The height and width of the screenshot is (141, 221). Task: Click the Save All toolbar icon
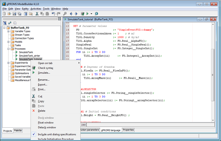click(19, 14)
